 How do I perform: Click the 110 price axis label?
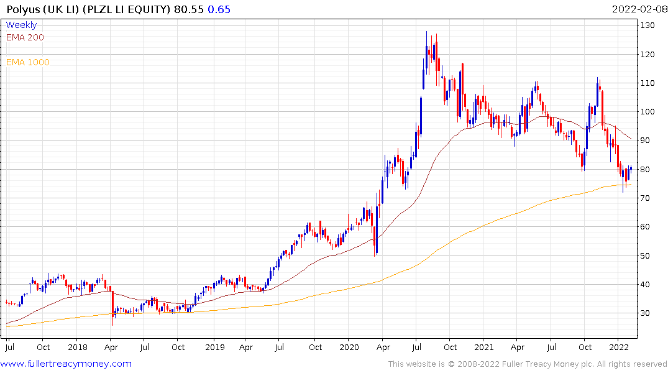[x=647, y=83]
